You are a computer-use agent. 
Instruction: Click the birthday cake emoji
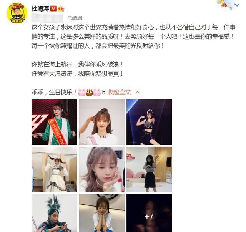click(90, 92)
